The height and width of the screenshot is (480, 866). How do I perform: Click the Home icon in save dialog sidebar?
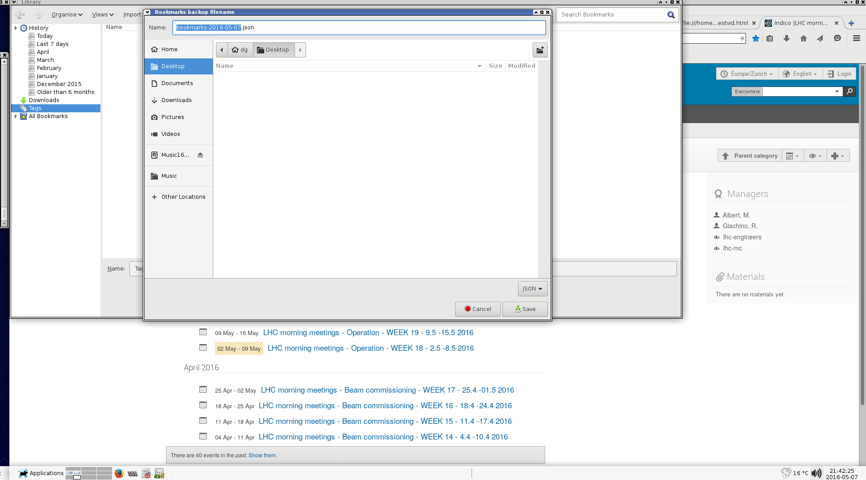[x=154, y=49]
